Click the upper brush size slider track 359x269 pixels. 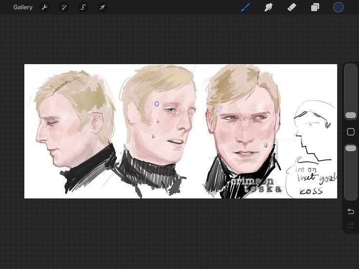[351, 92]
